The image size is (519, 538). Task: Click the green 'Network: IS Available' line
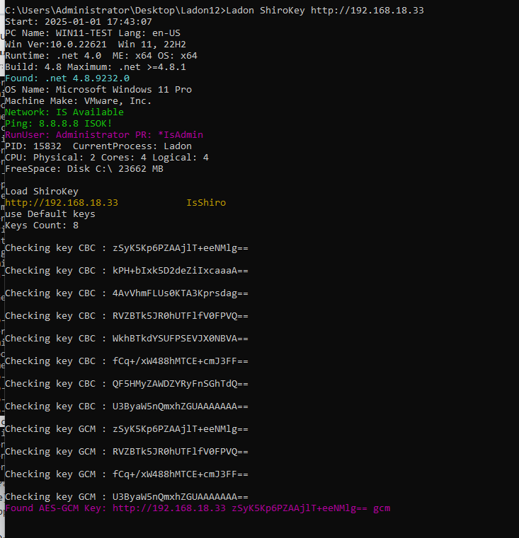point(64,112)
